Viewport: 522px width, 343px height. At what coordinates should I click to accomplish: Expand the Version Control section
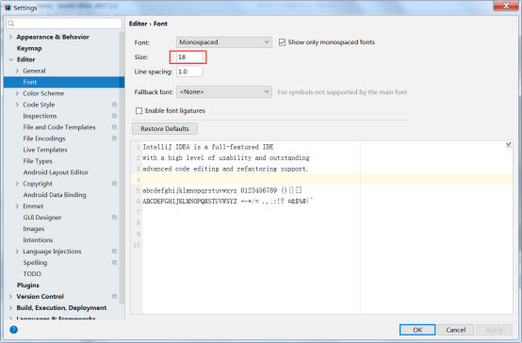[10, 297]
